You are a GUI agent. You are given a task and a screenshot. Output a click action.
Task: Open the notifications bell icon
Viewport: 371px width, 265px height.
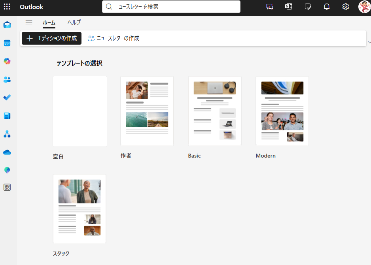point(327,7)
